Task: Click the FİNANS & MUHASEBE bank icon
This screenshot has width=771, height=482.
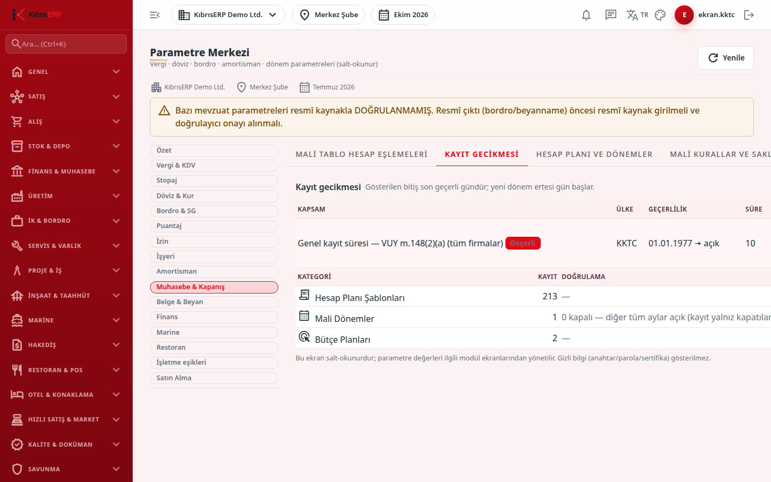Action: (17, 171)
